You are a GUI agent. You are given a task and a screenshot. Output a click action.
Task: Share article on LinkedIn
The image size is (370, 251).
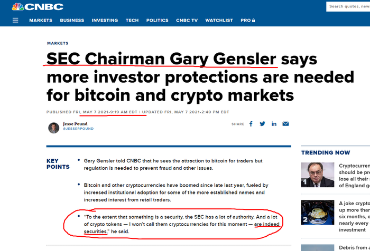274,124
